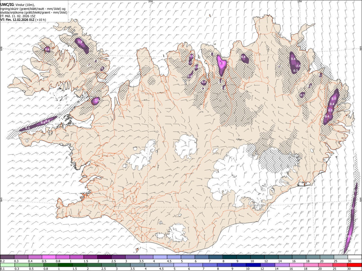Click the '0.6' value on southeast offshore streak

pos(349,236)
